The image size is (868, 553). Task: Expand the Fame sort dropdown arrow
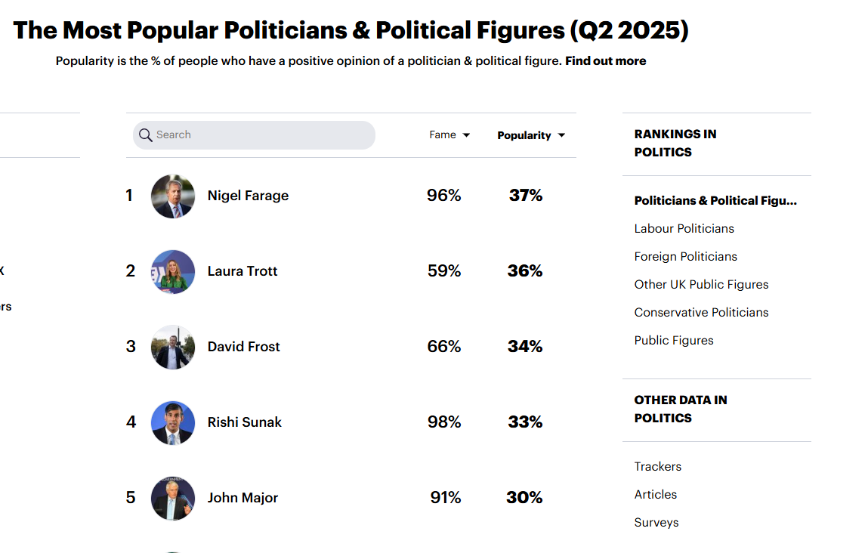click(x=466, y=135)
